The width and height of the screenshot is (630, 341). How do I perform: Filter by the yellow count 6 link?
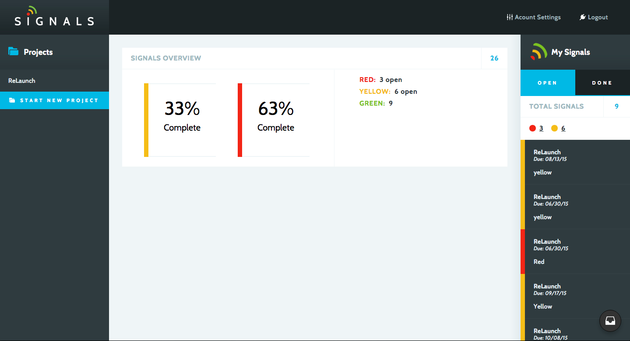(x=563, y=128)
